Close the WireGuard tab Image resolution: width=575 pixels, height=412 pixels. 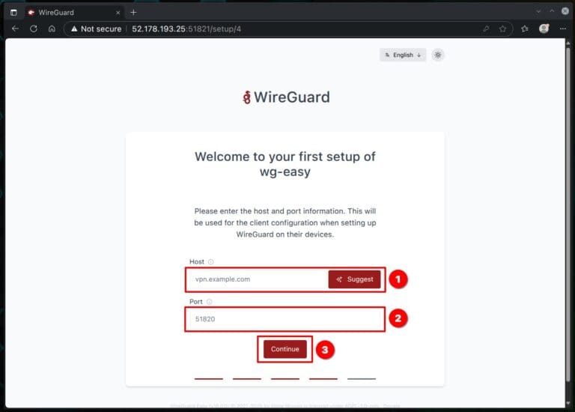tap(118, 13)
